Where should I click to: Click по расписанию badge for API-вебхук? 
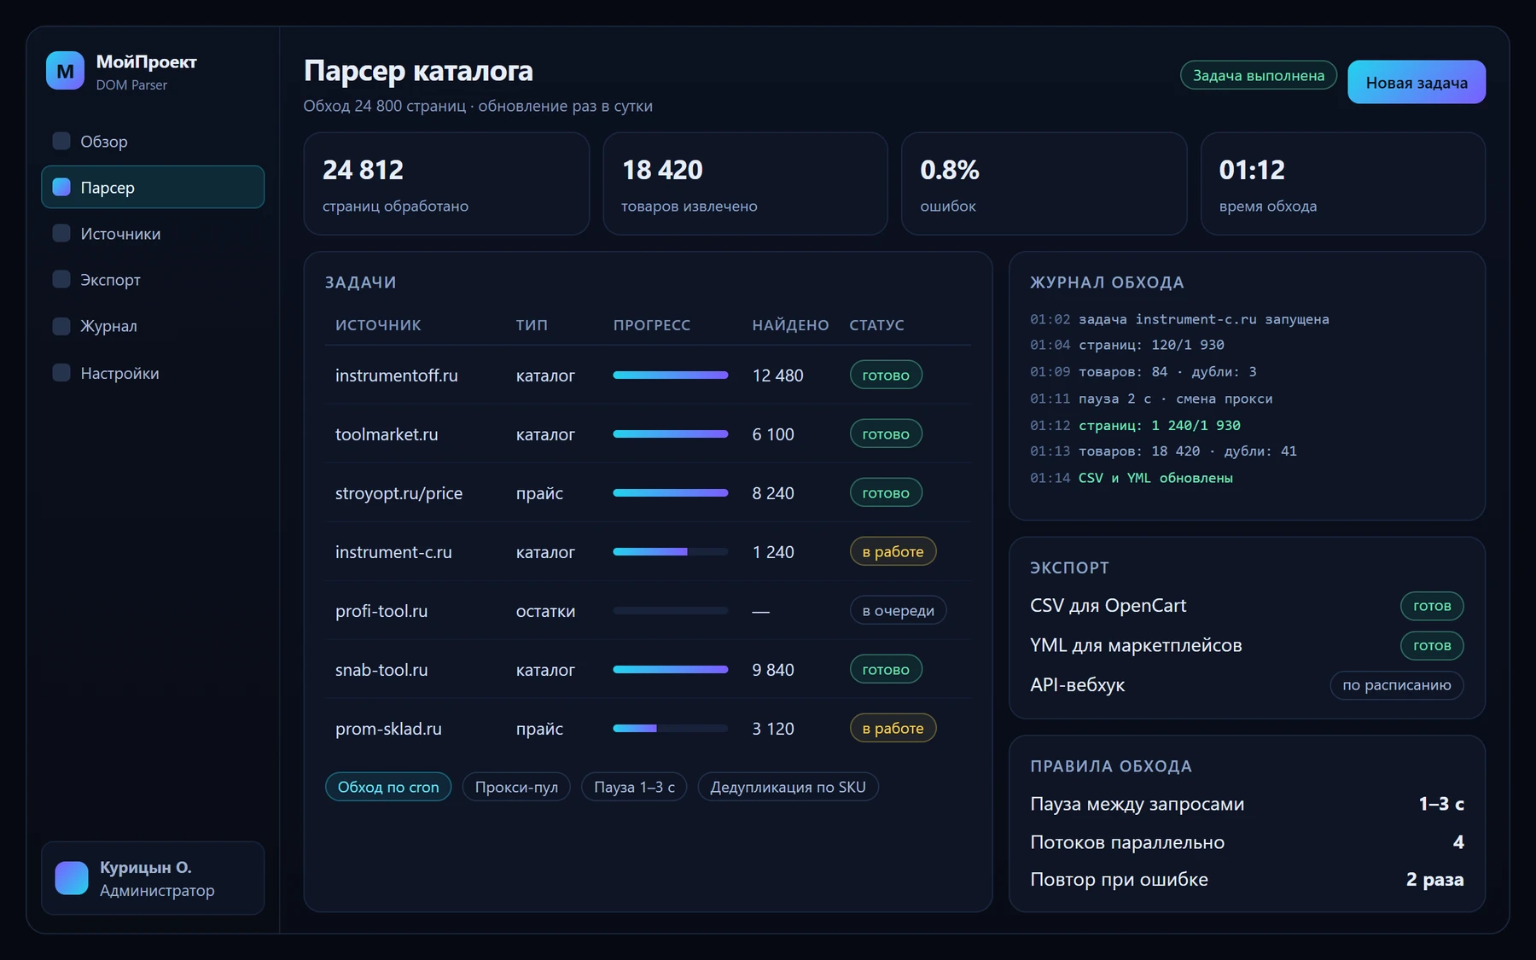1397,684
